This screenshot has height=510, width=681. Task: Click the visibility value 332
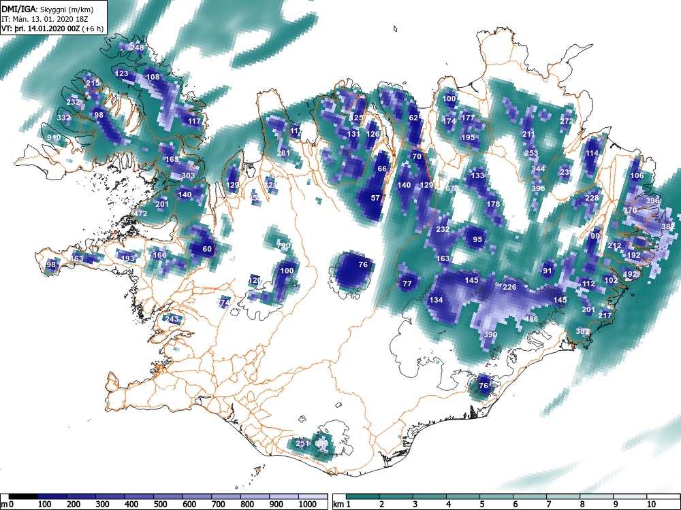63,118
